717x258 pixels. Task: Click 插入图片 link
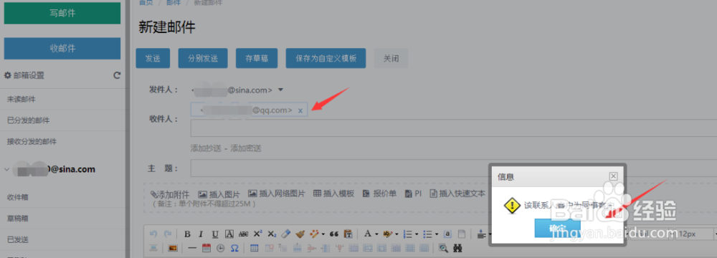(219, 194)
